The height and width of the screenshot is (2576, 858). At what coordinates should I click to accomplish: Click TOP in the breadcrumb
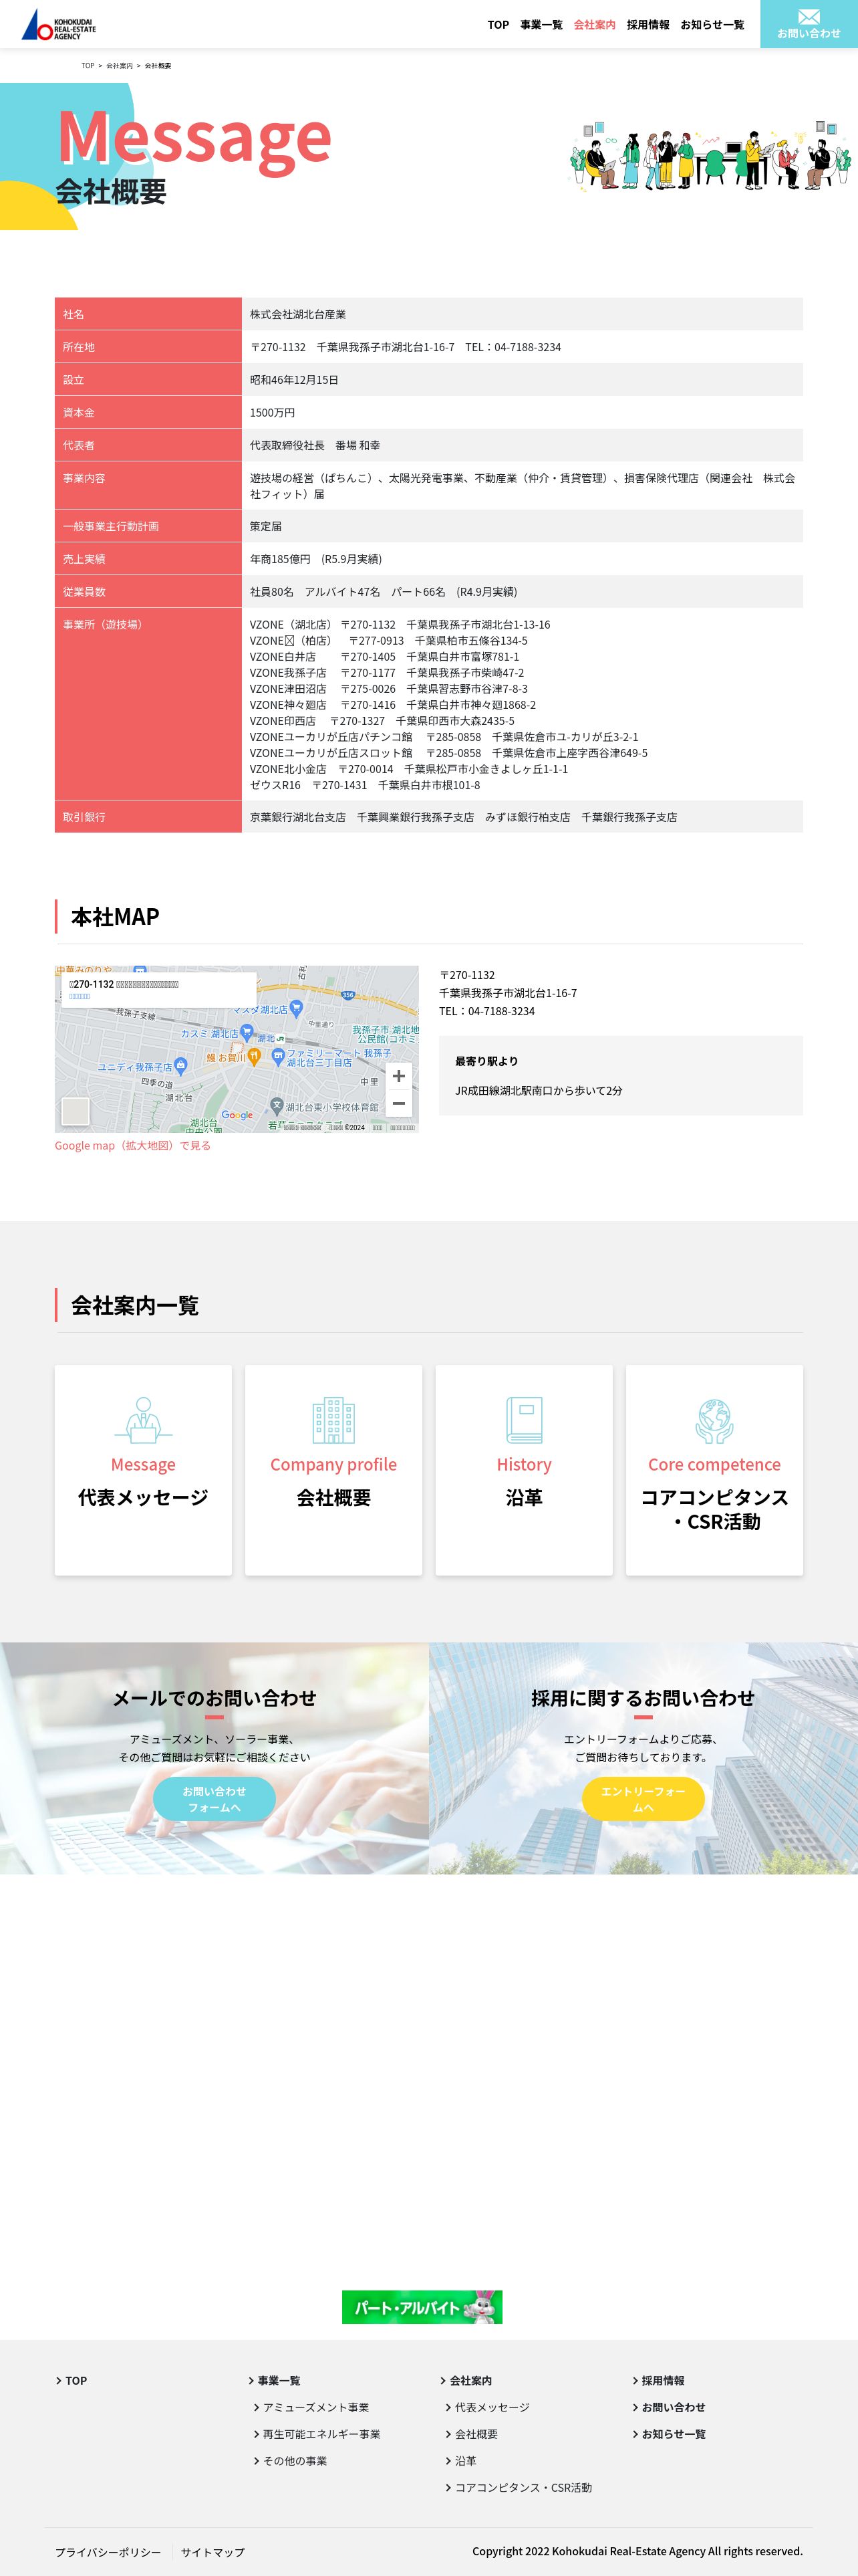pos(88,66)
